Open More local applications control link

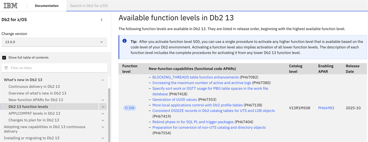click(197, 105)
